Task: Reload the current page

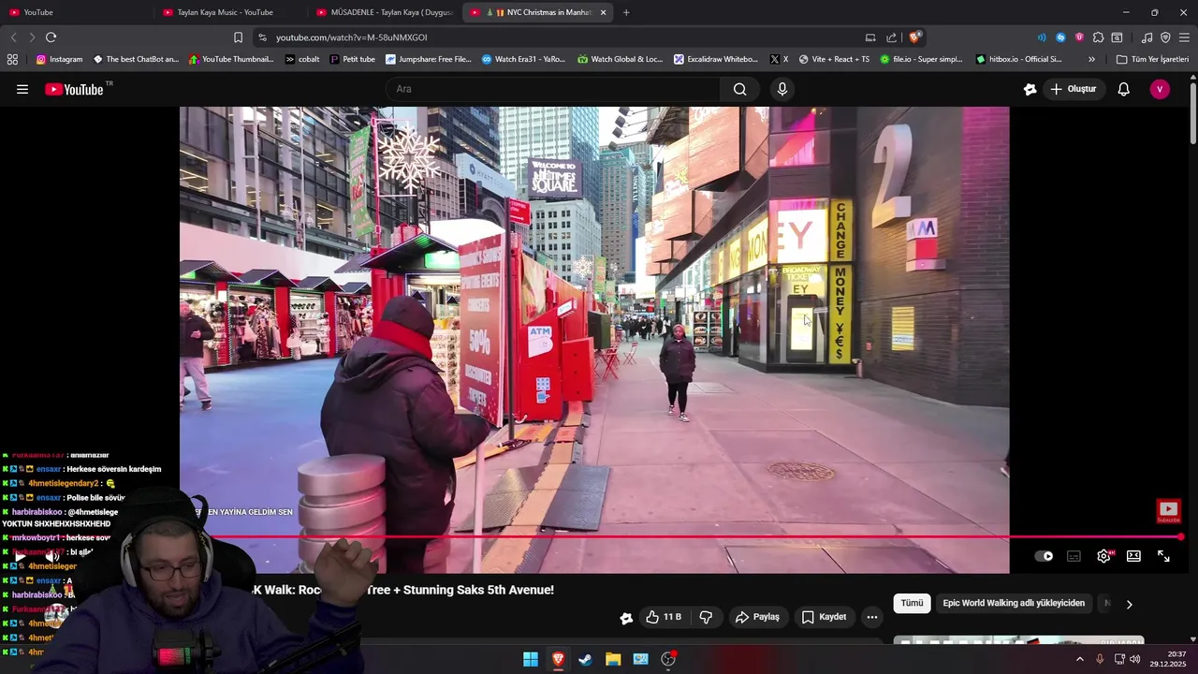Action: pyautogui.click(x=51, y=37)
